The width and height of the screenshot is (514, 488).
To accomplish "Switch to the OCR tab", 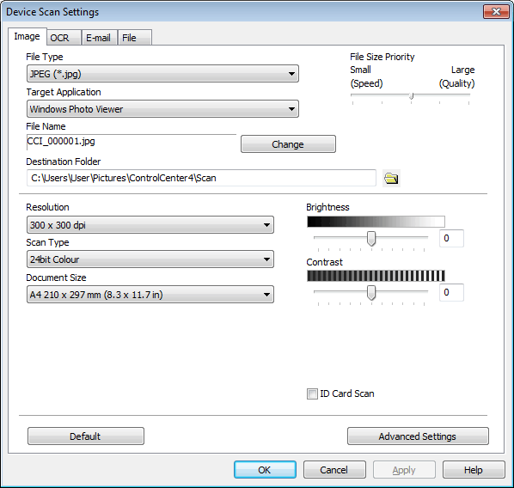I will (x=64, y=38).
